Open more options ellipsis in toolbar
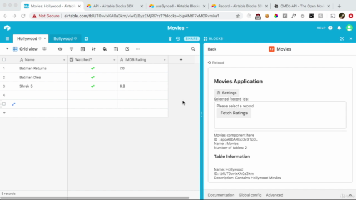Image resolution: width=356 pixels, height=200 pixels. (x=138, y=49)
